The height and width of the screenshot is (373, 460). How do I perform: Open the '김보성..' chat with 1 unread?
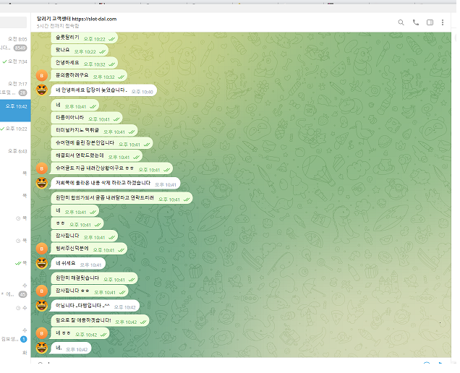point(14,335)
